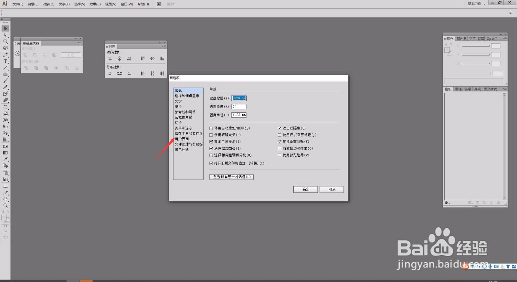This screenshot has width=517, height=282.
Task: Select the Pen tool
Action: click(5, 55)
